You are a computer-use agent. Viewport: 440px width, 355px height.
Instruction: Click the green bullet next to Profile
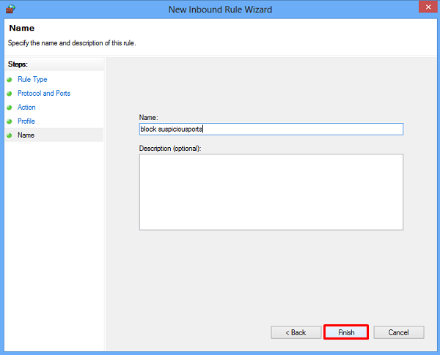[x=10, y=122]
